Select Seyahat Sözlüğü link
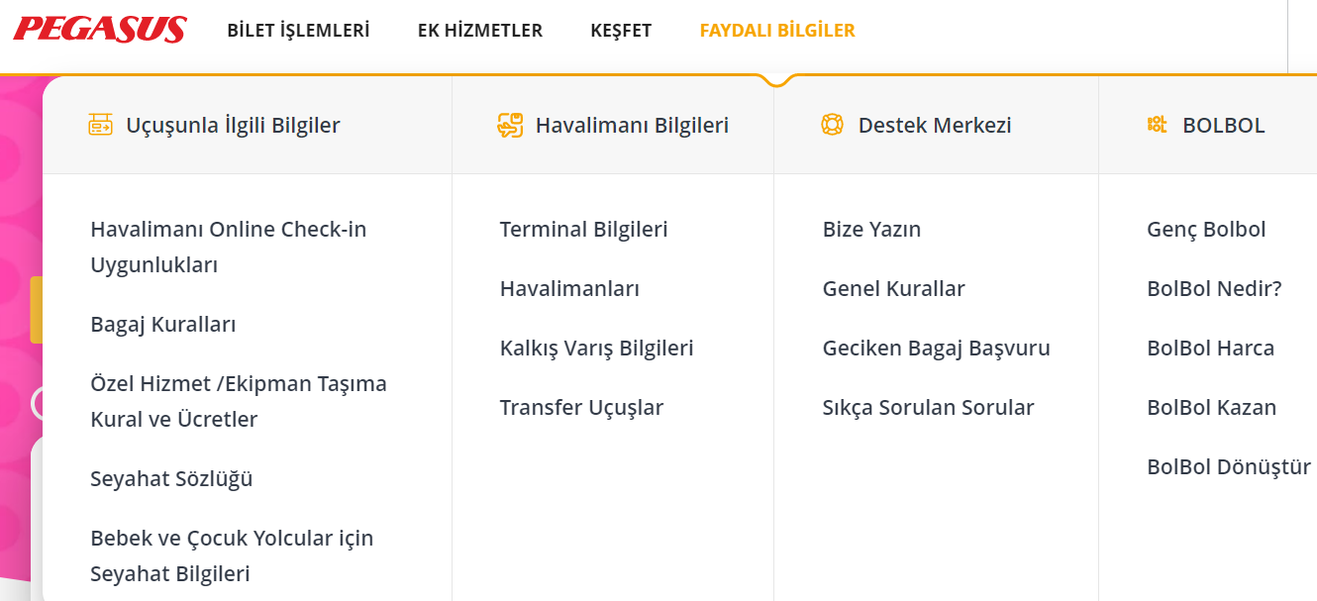The image size is (1317, 601). coord(171,479)
